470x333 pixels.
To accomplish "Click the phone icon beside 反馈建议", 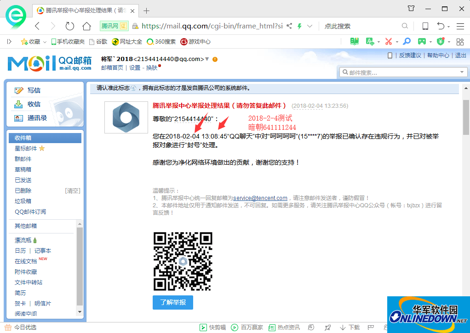I will click(x=390, y=55).
